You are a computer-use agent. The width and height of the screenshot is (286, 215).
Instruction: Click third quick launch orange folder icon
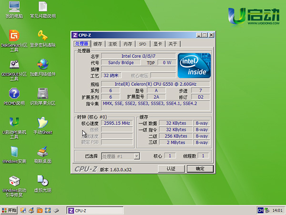point(40,210)
